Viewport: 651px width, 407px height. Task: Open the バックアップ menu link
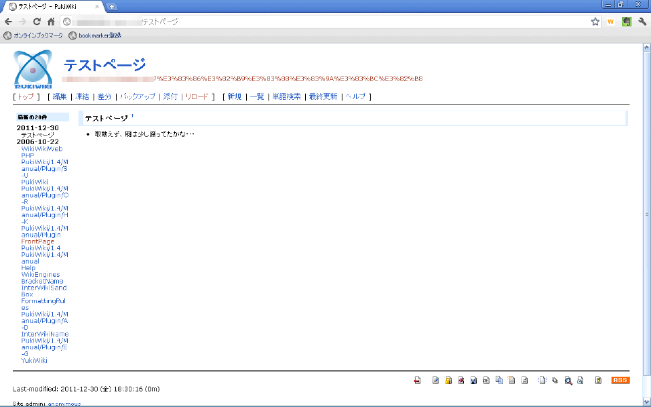(x=138, y=96)
